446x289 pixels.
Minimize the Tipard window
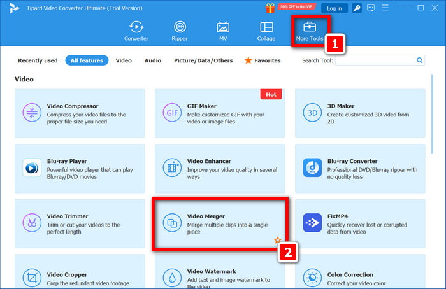coord(407,8)
